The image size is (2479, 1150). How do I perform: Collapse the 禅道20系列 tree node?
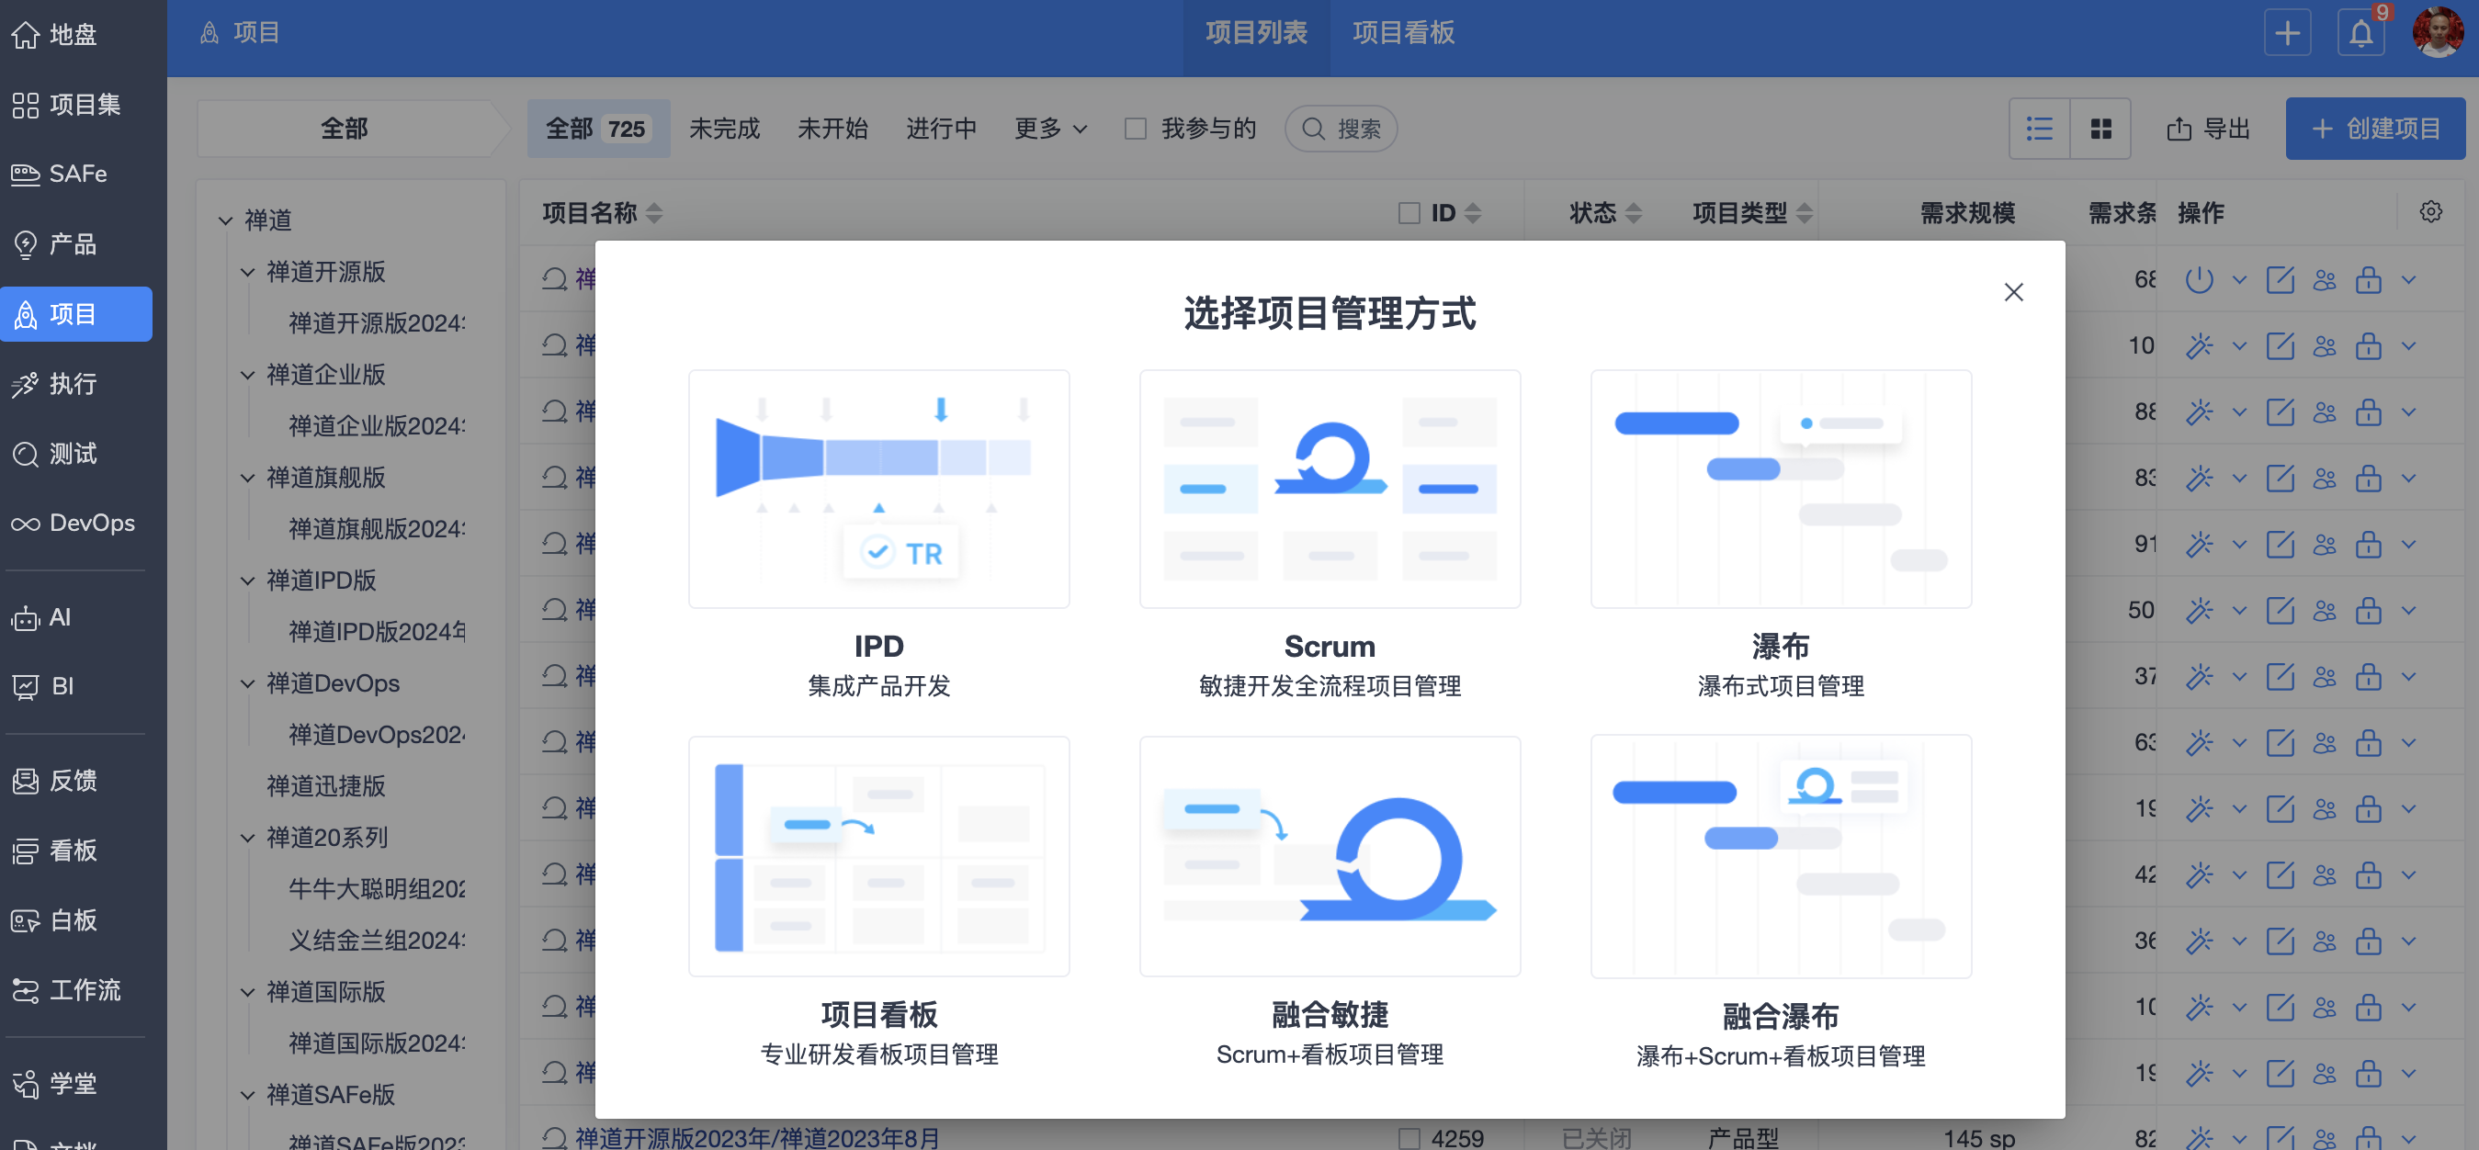(x=247, y=839)
